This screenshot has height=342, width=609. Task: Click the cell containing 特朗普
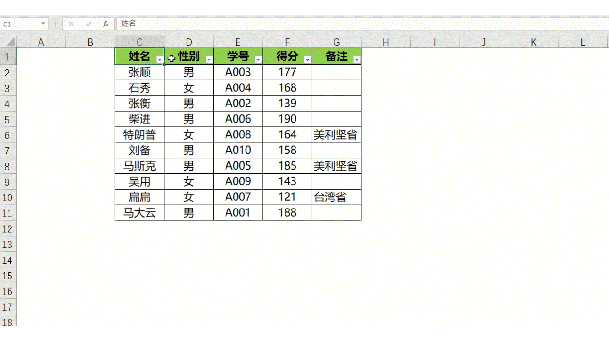[x=139, y=135]
